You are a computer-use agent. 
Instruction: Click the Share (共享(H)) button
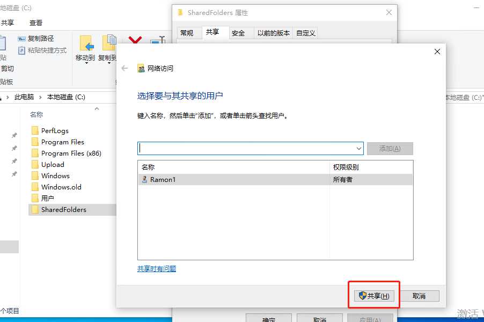(x=374, y=296)
